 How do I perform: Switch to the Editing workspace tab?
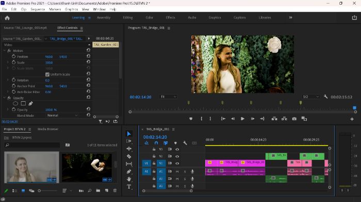point(128,17)
